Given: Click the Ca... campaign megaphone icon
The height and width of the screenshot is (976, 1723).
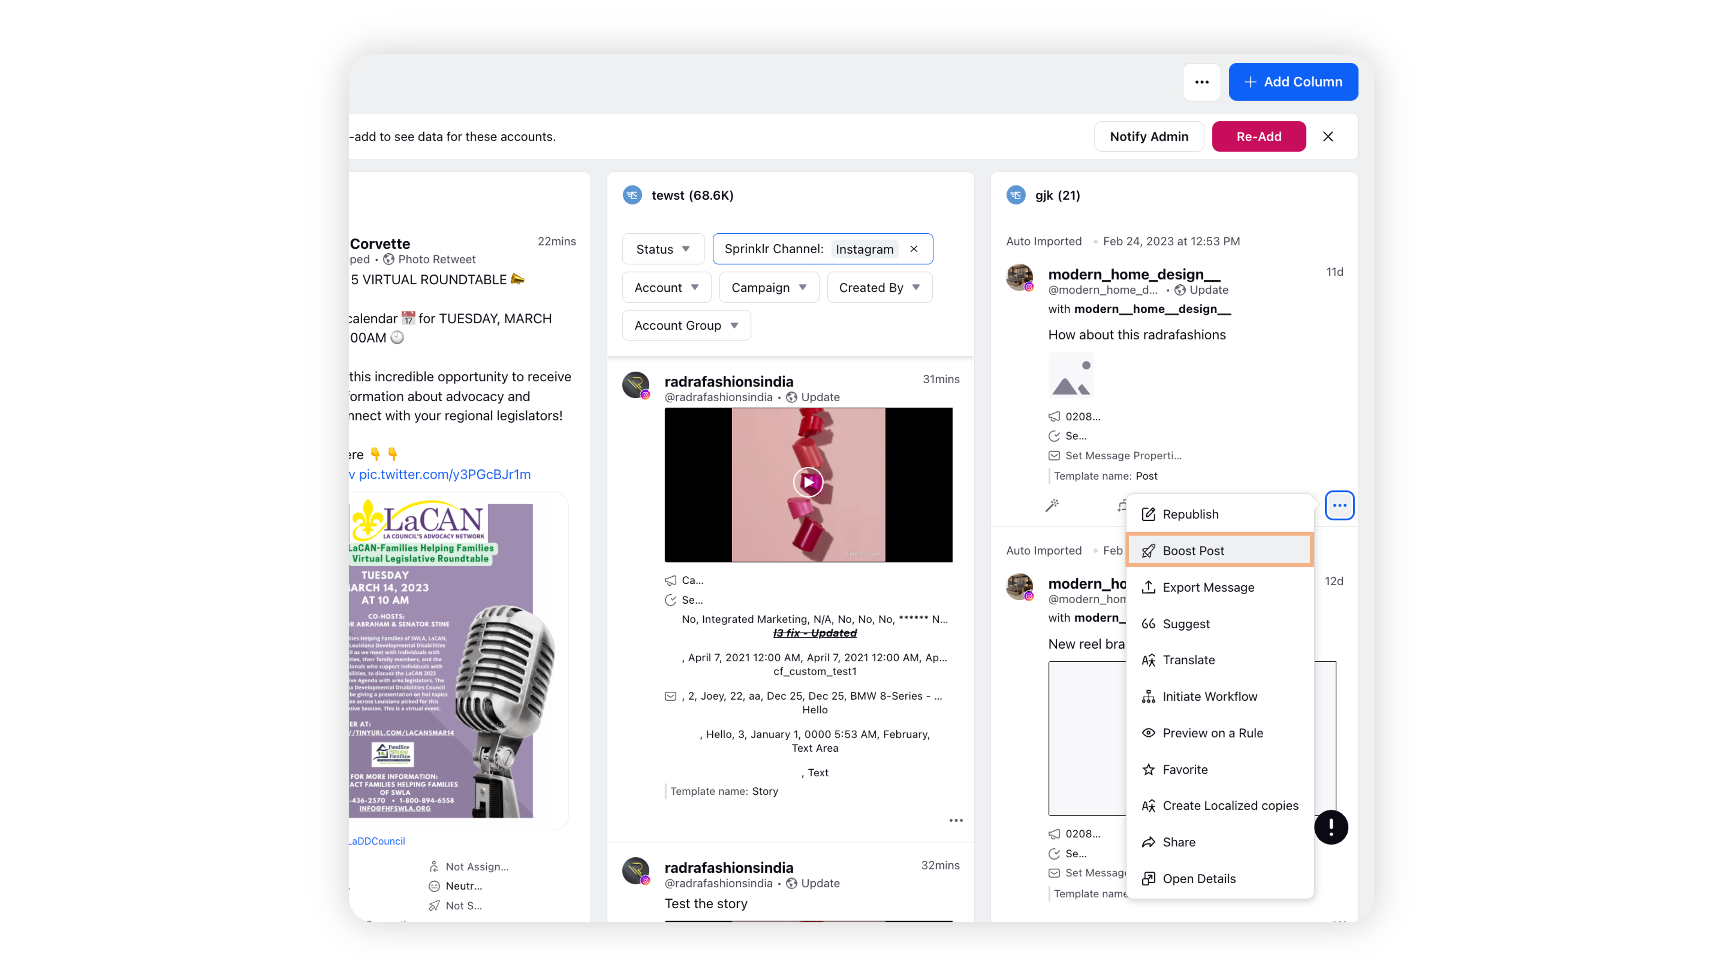Looking at the screenshot, I should pos(670,581).
